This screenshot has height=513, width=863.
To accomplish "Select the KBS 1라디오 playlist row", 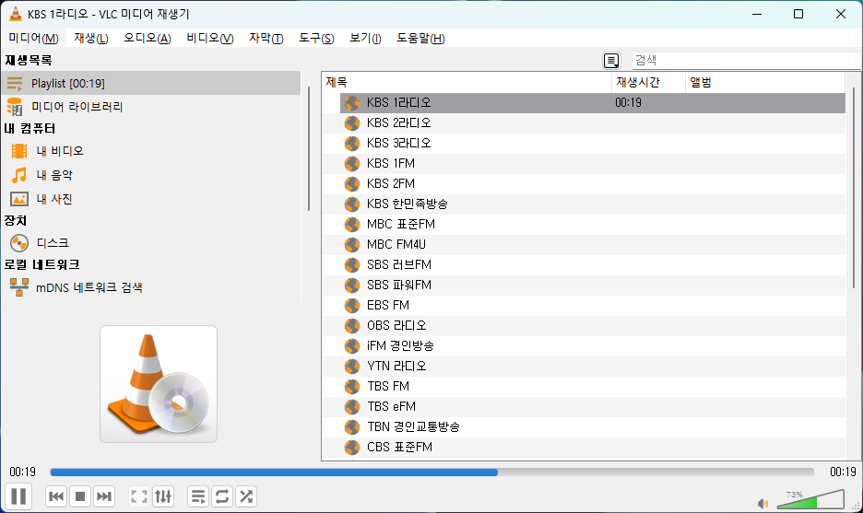I will 592,103.
